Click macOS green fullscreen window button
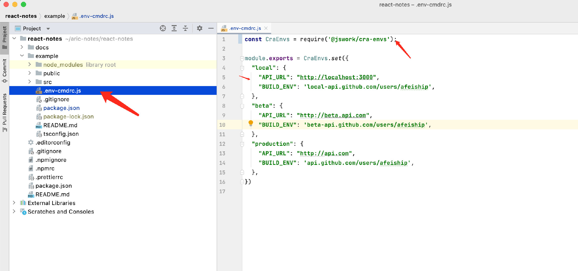578x271 pixels. tap(23, 4)
